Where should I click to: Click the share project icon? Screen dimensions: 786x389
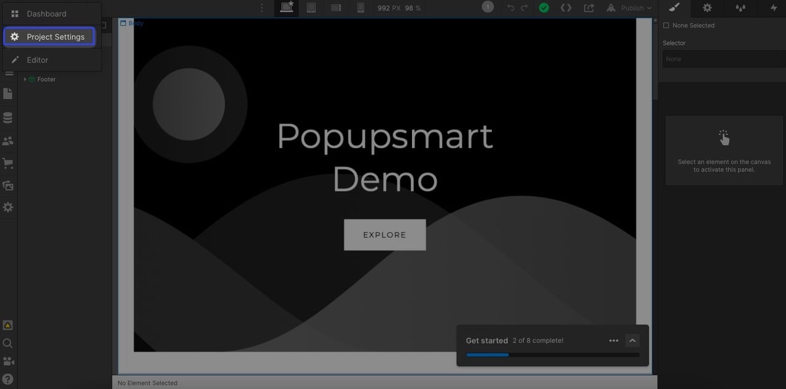click(589, 8)
